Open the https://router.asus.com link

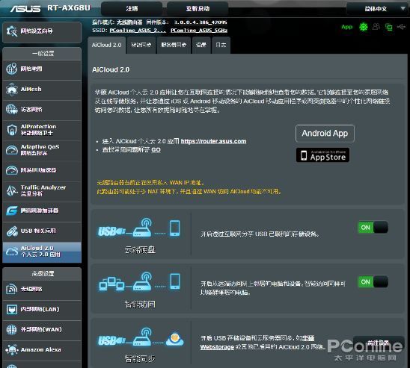coord(213,141)
